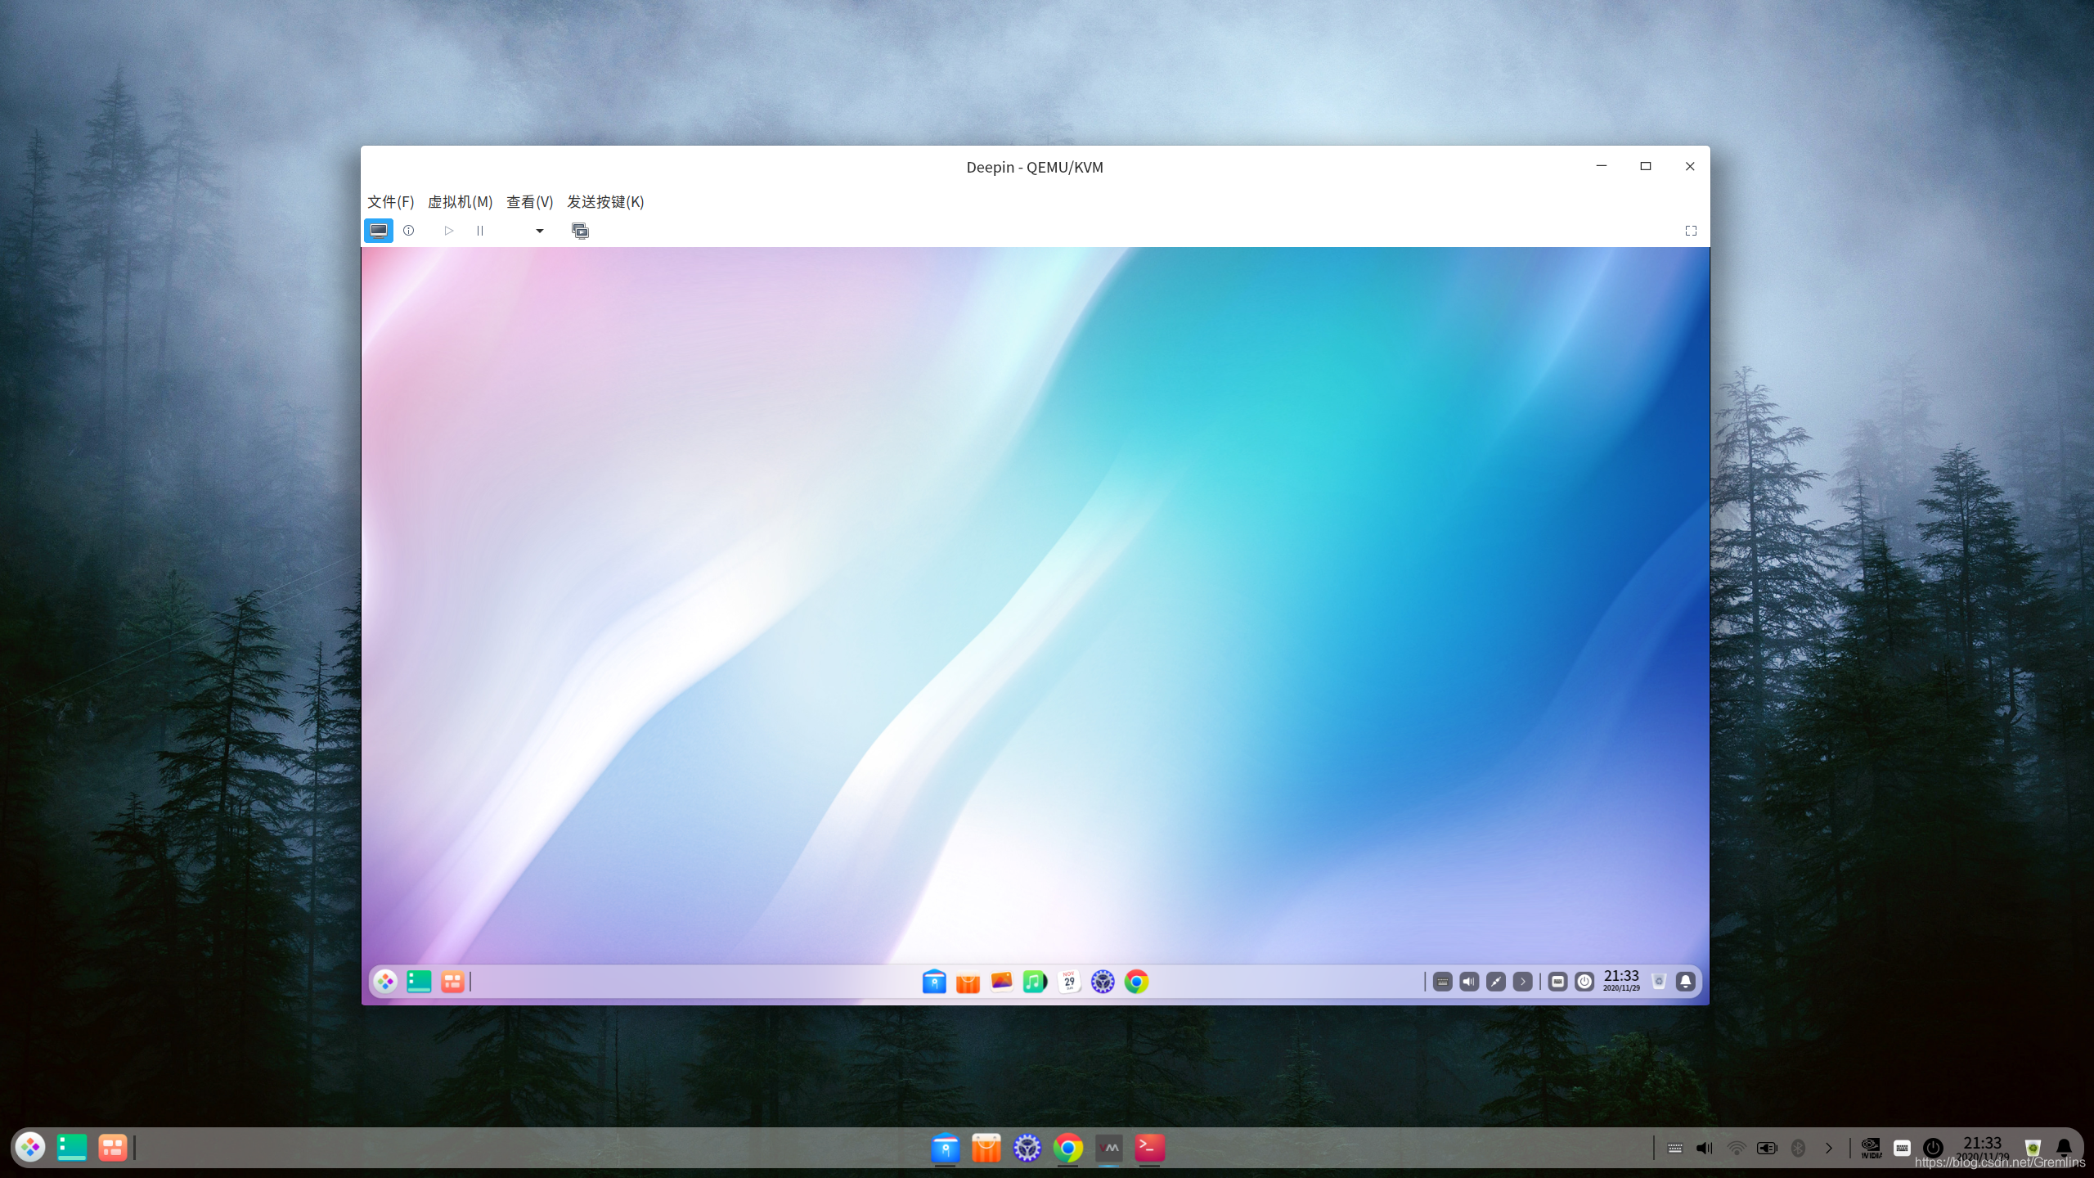
Task: Show the graphical console view
Action: click(x=378, y=231)
